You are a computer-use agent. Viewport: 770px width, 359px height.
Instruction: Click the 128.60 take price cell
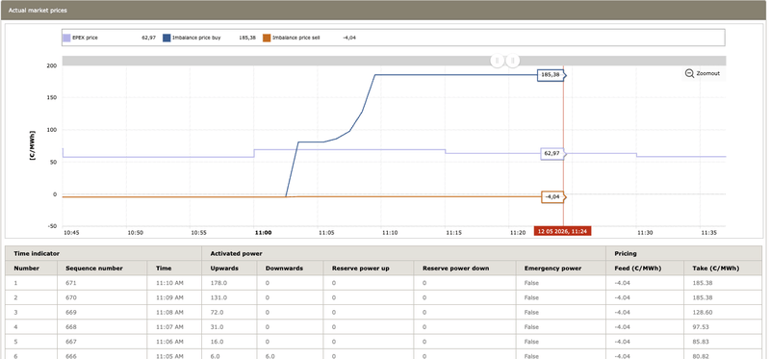724,313
